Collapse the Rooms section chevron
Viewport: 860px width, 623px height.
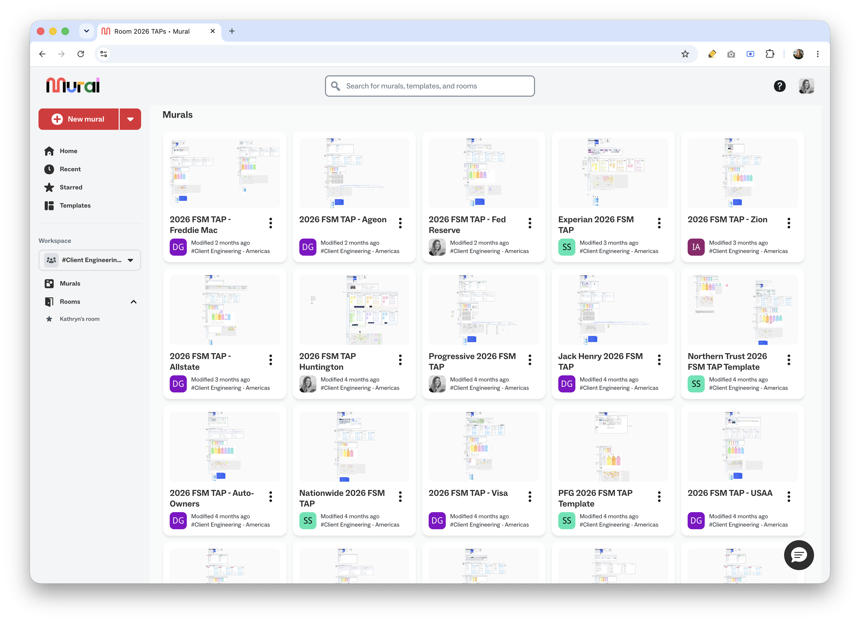tap(133, 302)
